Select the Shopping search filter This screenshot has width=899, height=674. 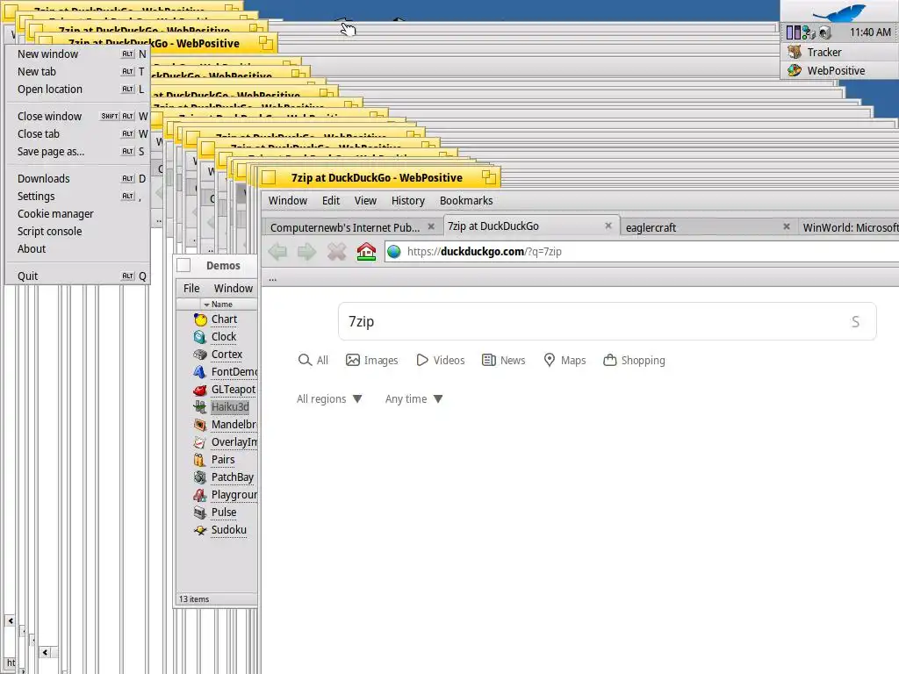pos(634,360)
